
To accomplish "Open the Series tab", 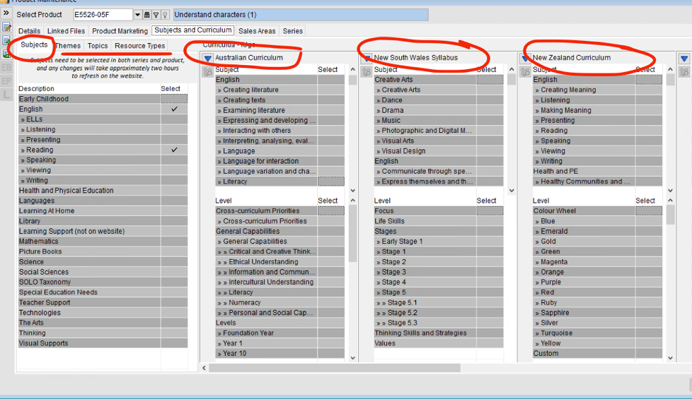I will coord(293,31).
